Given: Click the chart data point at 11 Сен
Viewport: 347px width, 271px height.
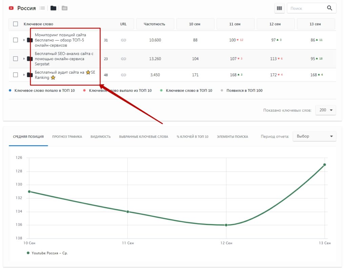Looking at the screenshot, I should point(128,212).
